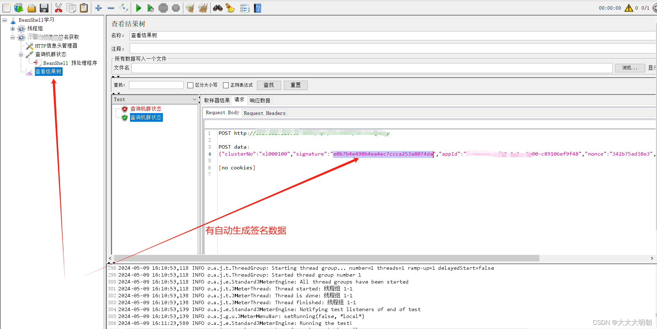
Task: Click the blue plus Expand All icon
Action: tap(99, 8)
